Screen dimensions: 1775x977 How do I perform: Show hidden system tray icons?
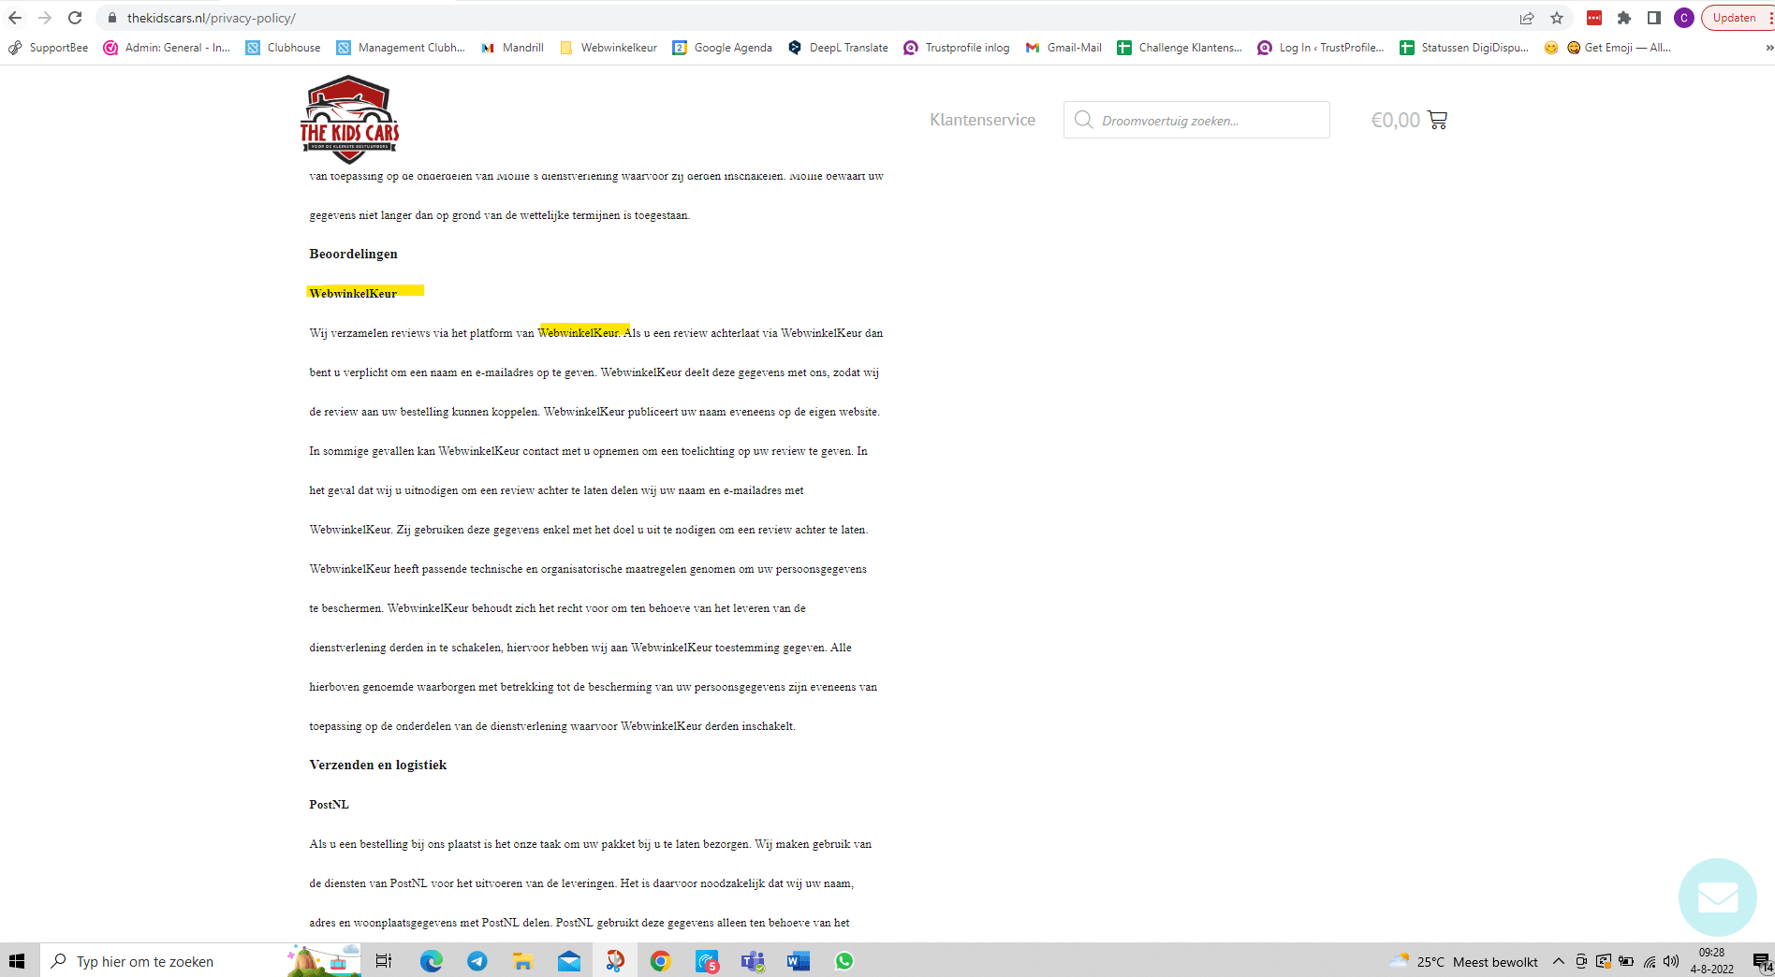click(1558, 961)
